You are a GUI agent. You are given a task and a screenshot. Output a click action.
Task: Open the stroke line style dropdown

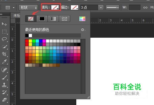click(113, 7)
